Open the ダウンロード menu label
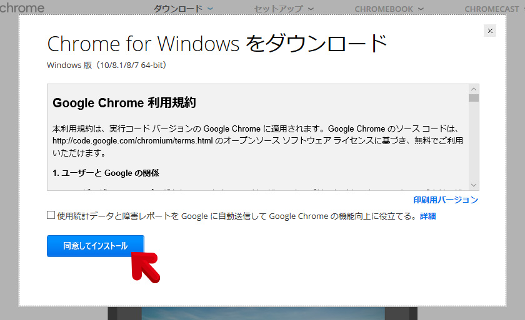The image size is (525, 320). tap(178, 9)
